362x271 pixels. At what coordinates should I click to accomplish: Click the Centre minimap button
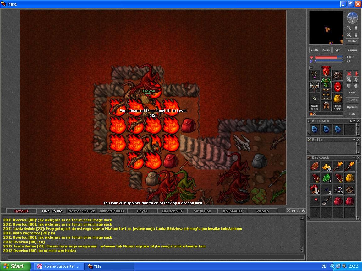tap(352, 41)
